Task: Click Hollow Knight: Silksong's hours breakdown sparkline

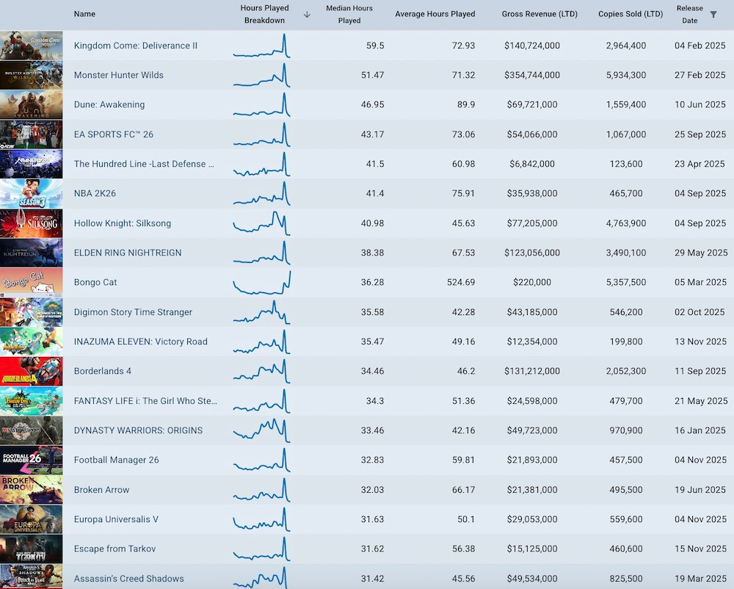Action: coord(262,223)
